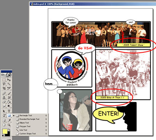156x140 pixels.
Task: Click the photo of woman holding red cup
Action: 76,110
